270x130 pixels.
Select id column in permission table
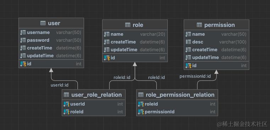point(194,66)
